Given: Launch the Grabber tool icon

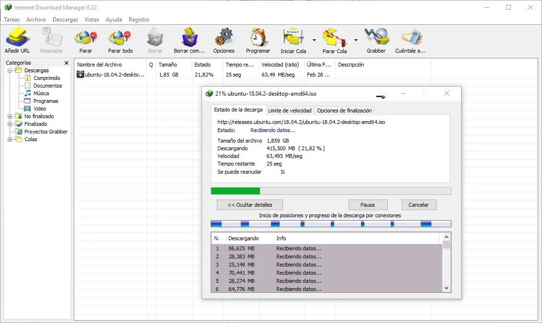Looking at the screenshot, I should click(x=376, y=37).
